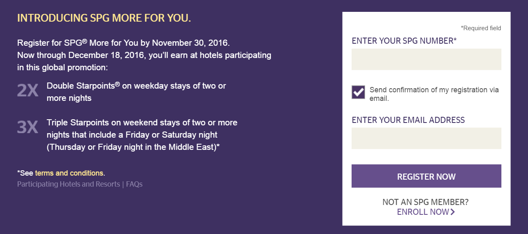Click the 'Send confirmation of my registration' label
528x234 pixels.
tap(434, 94)
